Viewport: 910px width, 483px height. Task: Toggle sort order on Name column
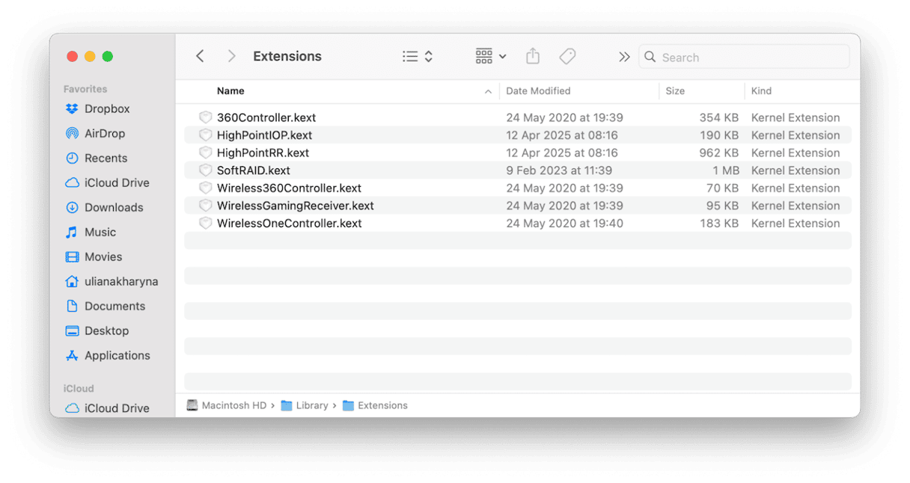pos(230,91)
